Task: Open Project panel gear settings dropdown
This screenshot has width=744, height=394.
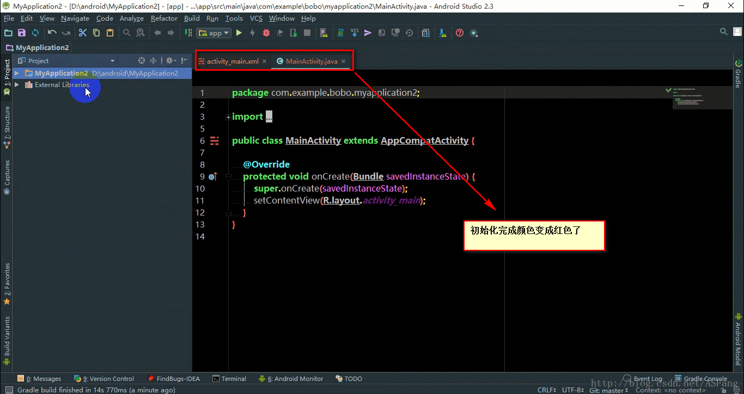Action: pyautogui.click(x=170, y=60)
